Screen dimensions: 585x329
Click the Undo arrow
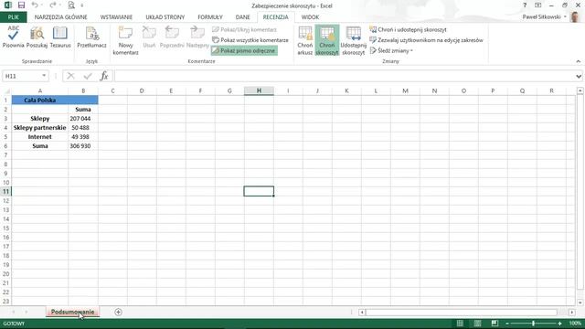pyautogui.click(x=35, y=5)
